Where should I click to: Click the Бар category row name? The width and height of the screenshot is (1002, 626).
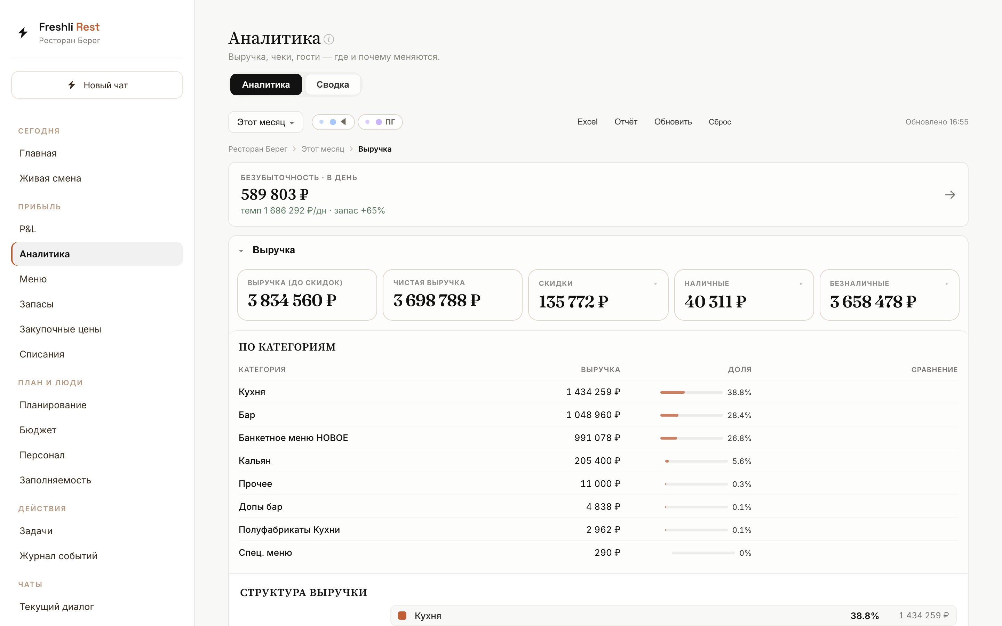(x=247, y=415)
